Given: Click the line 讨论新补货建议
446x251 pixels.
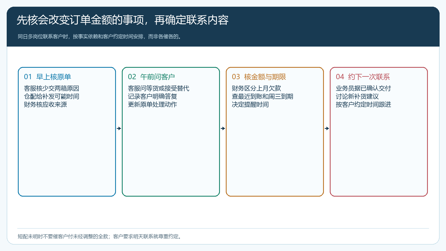Looking at the screenshot, I should pyautogui.click(x=357, y=96).
